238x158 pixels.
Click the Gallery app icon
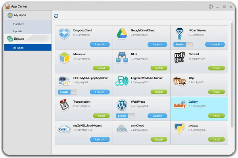[x=180, y=105]
